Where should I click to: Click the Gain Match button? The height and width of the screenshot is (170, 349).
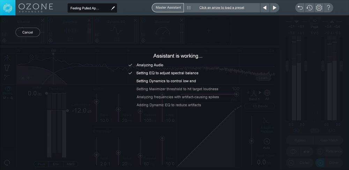[329, 140]
